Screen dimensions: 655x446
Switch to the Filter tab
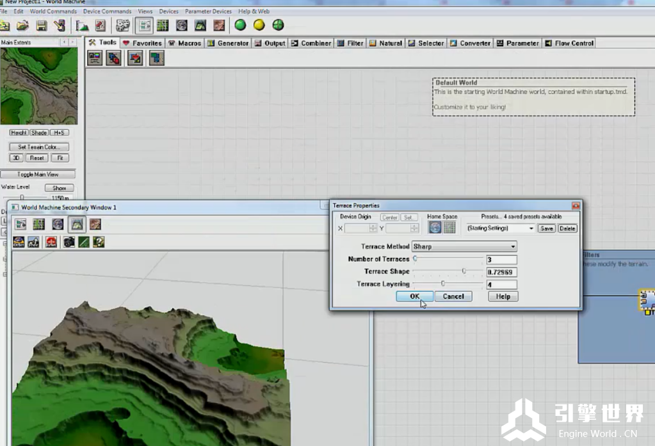350,43
